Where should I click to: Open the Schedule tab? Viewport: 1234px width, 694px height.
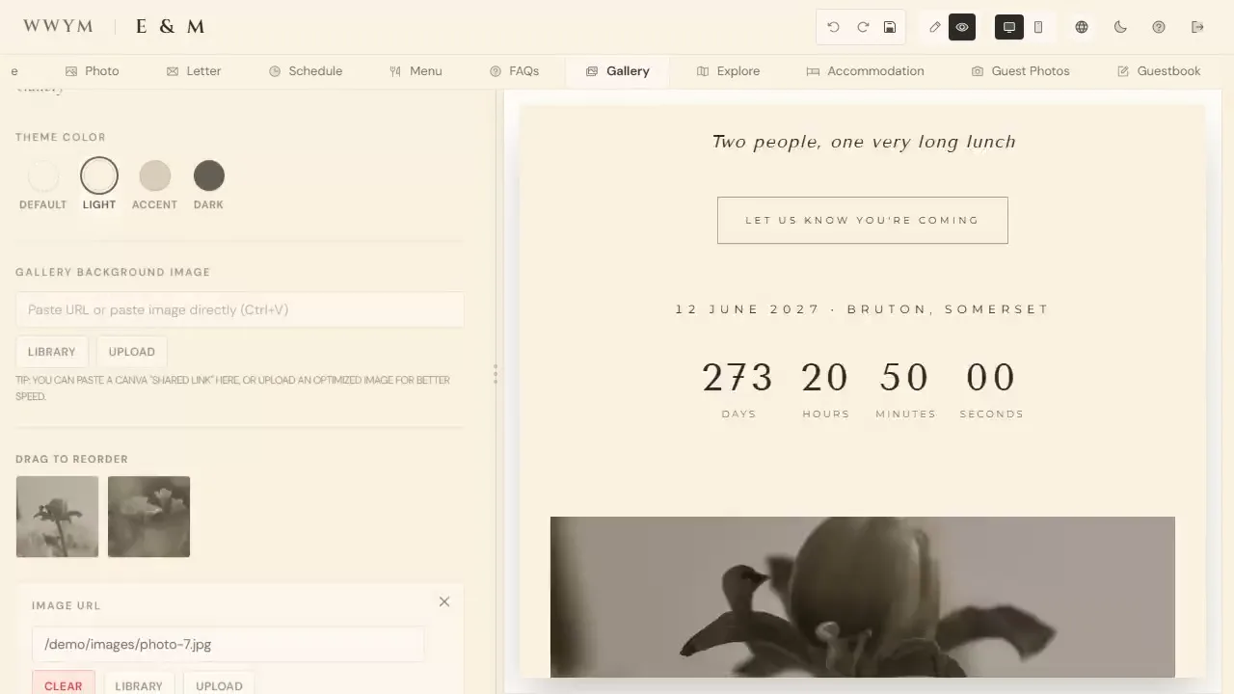point(306,71)
